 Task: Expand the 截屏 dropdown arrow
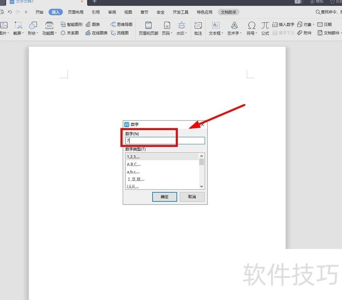pyautogui.click(x=23, y=33)
